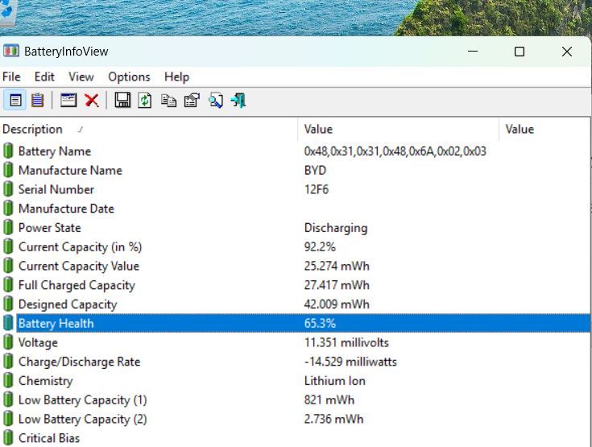Image resolution: width=592 pixels, height=447 pixels.
Task: Click the red X delete icon
Action: (92, 100)
